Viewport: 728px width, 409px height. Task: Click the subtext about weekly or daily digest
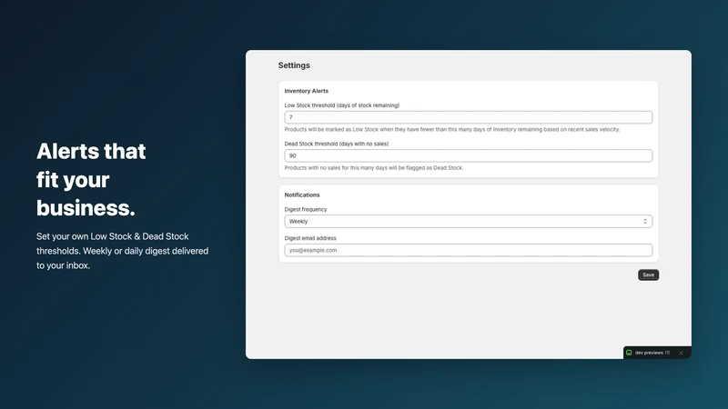point(123,251)
